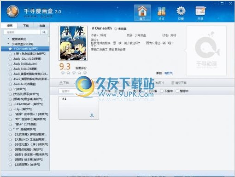Open the 首页 home icon
The image size is (235, 177).
pyautogui.click(x=142, y=13)
